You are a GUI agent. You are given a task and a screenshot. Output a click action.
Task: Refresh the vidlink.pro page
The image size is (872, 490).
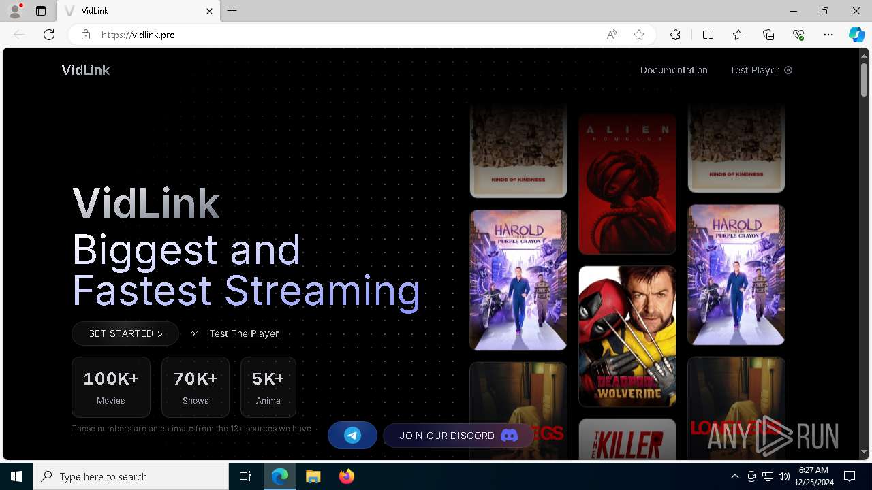click(49, 35)
